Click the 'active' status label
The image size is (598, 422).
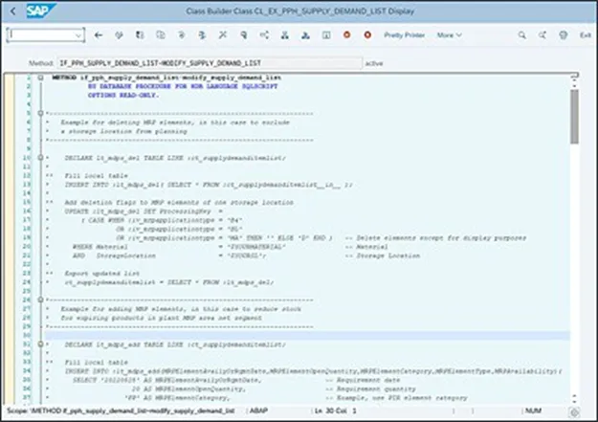(374, 63)
